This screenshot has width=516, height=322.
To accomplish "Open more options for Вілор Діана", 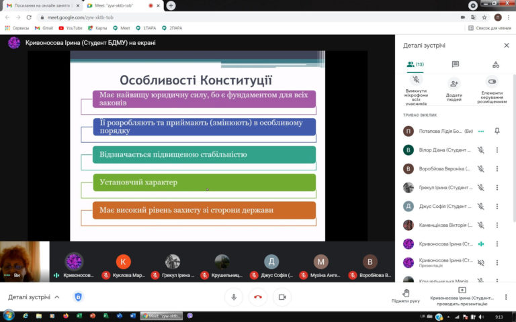I will (x=497, y=150).
